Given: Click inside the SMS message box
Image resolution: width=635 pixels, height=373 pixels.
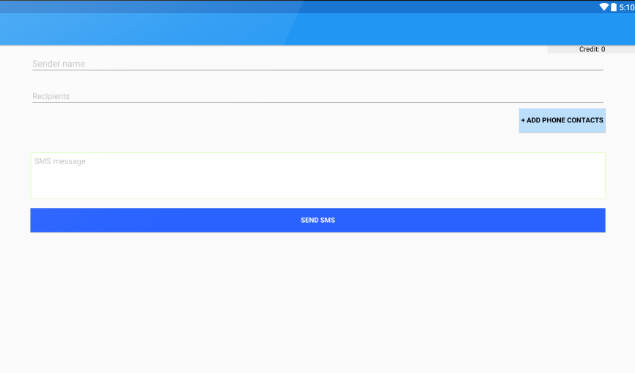Looking at the screenshot, I should [x=318, y=176].
